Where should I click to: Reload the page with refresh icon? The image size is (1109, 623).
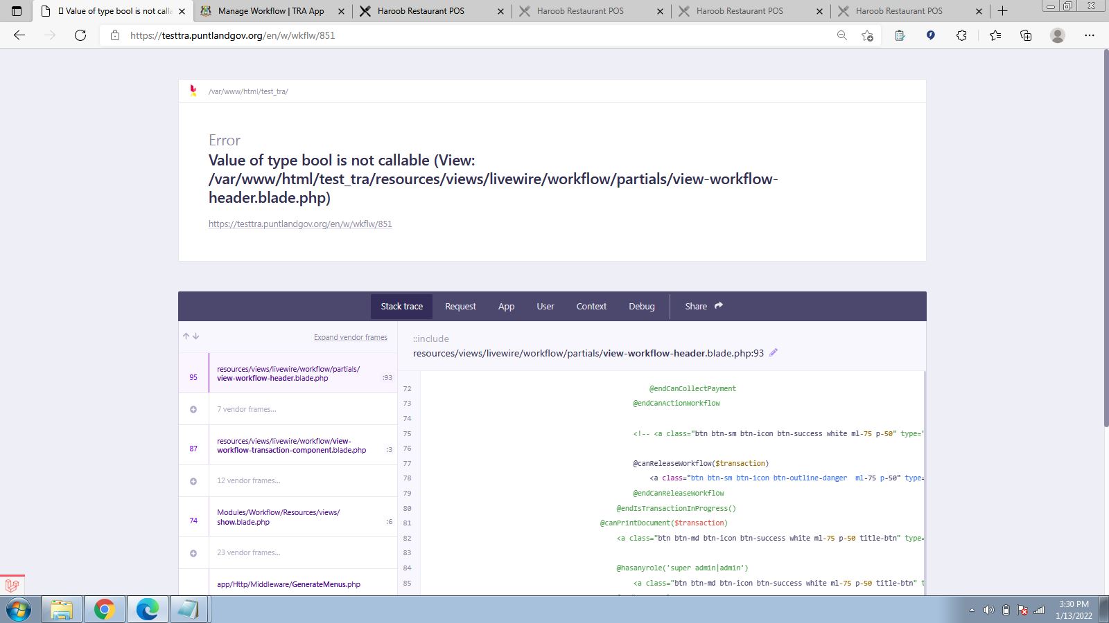point(80,35)
